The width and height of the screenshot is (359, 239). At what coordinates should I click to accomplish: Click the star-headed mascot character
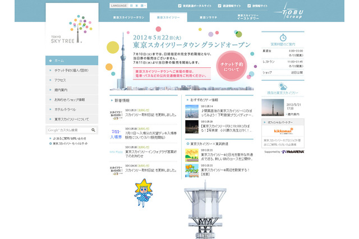144,193
